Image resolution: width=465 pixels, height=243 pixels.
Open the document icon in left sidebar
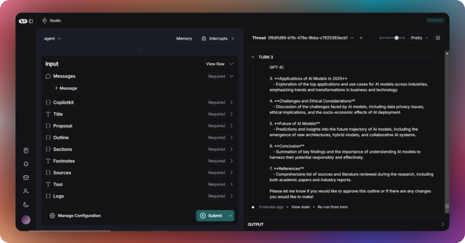(x=26, y=150)
